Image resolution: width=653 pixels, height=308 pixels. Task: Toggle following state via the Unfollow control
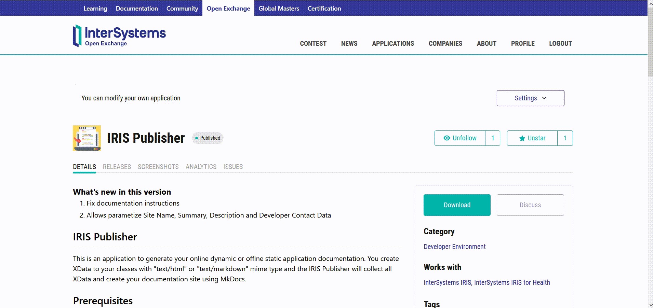[460, 138]
